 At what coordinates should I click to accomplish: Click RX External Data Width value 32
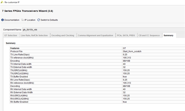[x=124, y=93]
